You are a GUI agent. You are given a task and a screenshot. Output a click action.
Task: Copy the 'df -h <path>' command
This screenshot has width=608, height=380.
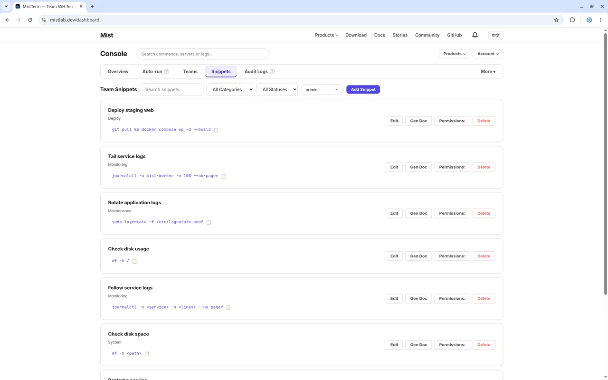147,354
